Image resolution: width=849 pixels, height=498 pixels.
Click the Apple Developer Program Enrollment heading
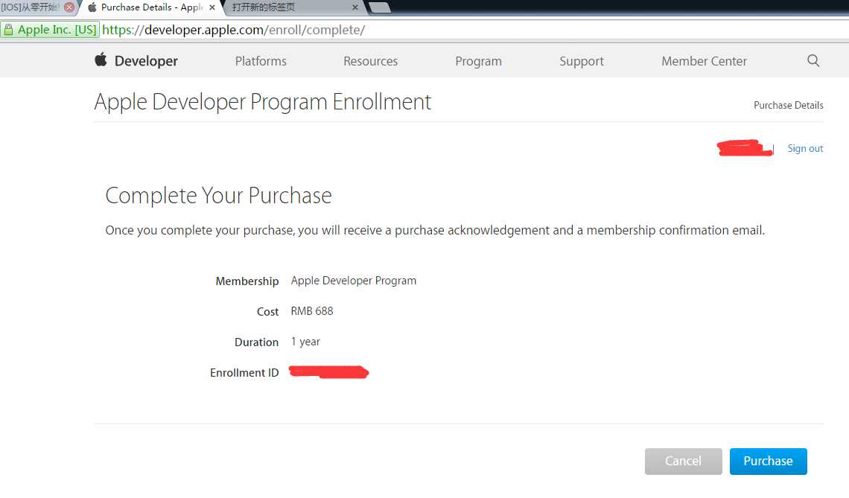(x=263, y=102)
